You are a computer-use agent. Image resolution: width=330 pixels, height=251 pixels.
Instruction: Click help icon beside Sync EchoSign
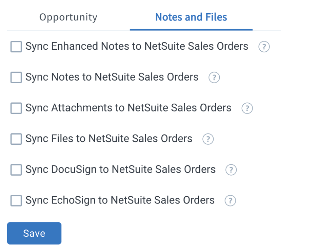[x=230, y=200]
